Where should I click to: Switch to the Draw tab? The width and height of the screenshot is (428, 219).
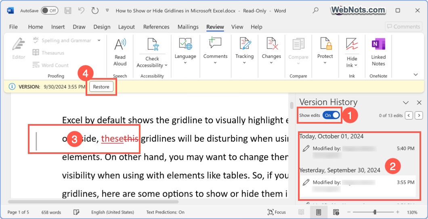[x=79, y=27]
